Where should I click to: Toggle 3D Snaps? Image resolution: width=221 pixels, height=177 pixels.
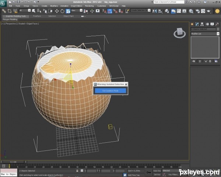tap(104, 11)
